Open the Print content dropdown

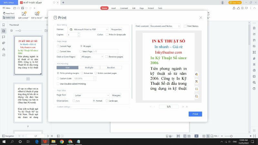165,26
